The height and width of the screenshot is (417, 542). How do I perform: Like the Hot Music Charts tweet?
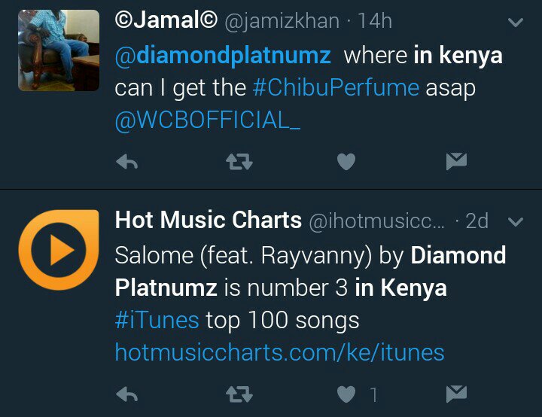pyautogui.click(x=346, y=393)
